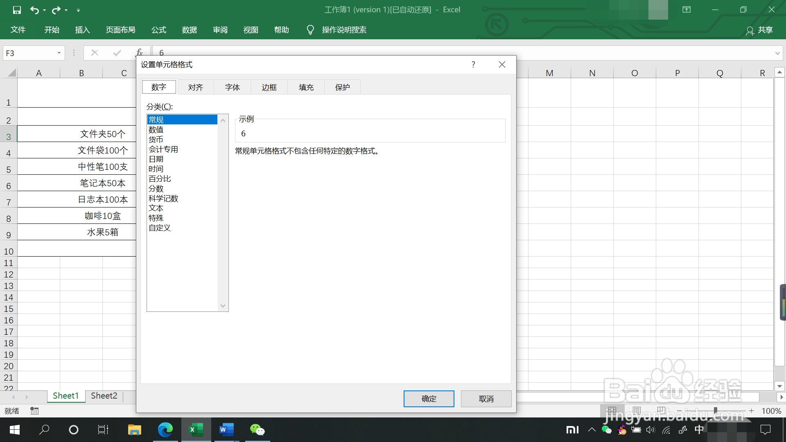The width and height of the screenshot is (786, 442).
Task: Click the Redo arrow icon
Action: pos(56,10)
